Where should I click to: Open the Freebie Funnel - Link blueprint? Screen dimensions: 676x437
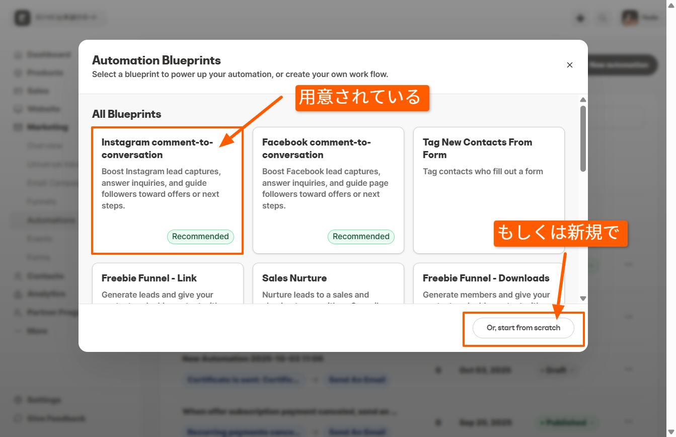(x=167, y=283)
